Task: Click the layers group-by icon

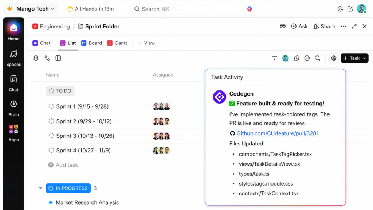Action: 36,58
